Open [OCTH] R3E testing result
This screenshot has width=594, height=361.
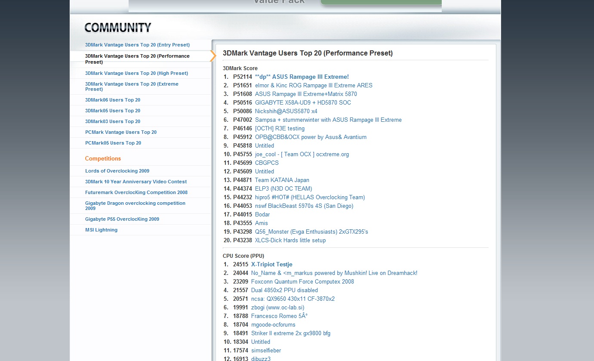[280, 128]
